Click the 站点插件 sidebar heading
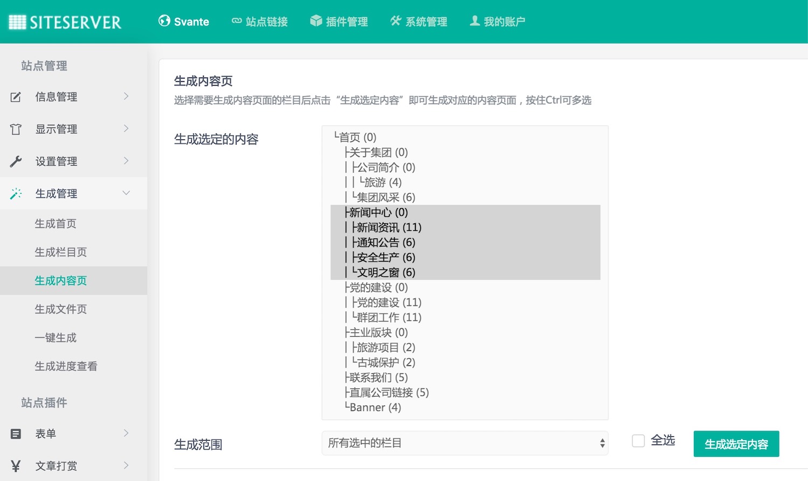Screen dimensions: 808x481 (x=44, y=402)
